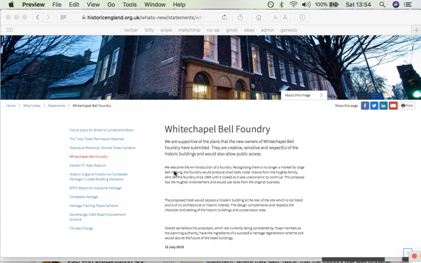Open the mailchimp bookmark
The width and height of the screenshot is (421, 263).
(189, 30)
